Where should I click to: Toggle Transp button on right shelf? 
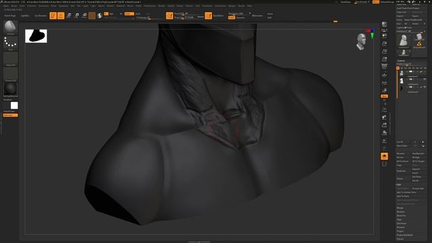tap(384, 148)
